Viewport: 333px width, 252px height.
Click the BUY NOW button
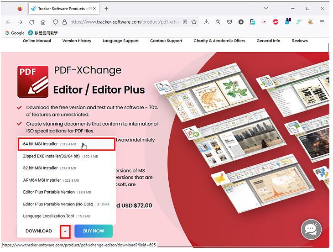coord(94,231)
